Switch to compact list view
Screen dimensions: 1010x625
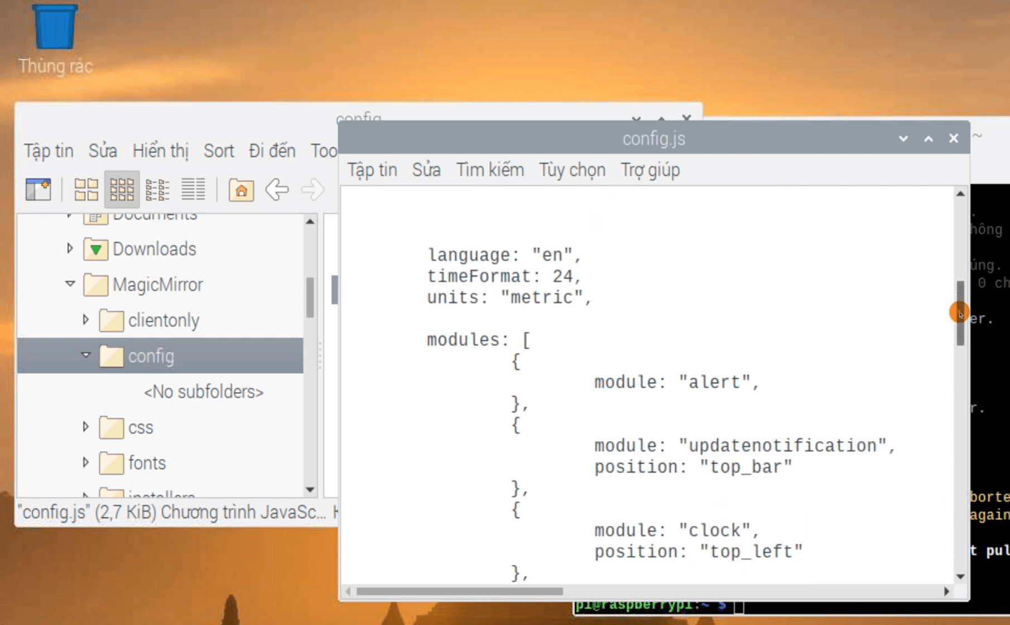pos(157,190)
